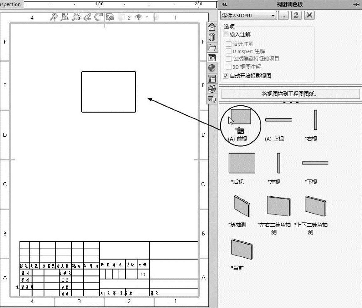Click the clear all X button
The image size is (362, 308).
(x=309, y=15)
